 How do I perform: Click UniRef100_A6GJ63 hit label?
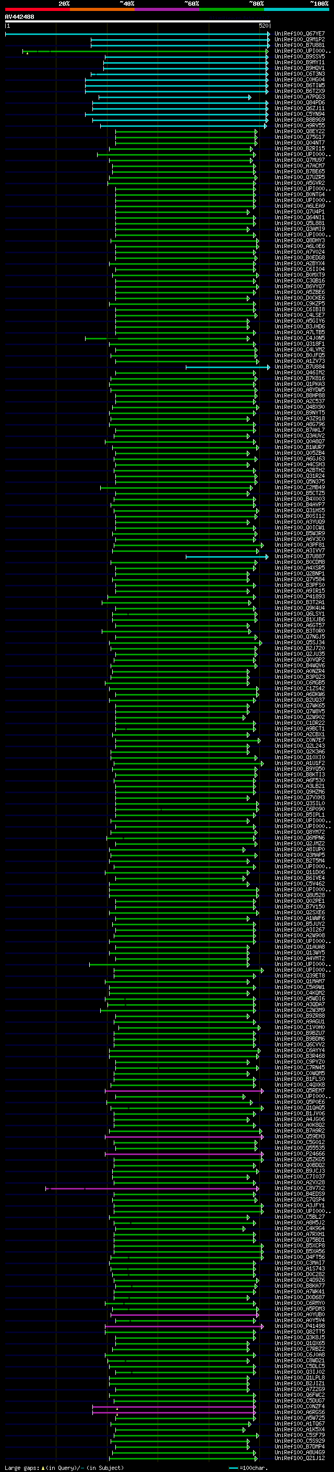300,459
